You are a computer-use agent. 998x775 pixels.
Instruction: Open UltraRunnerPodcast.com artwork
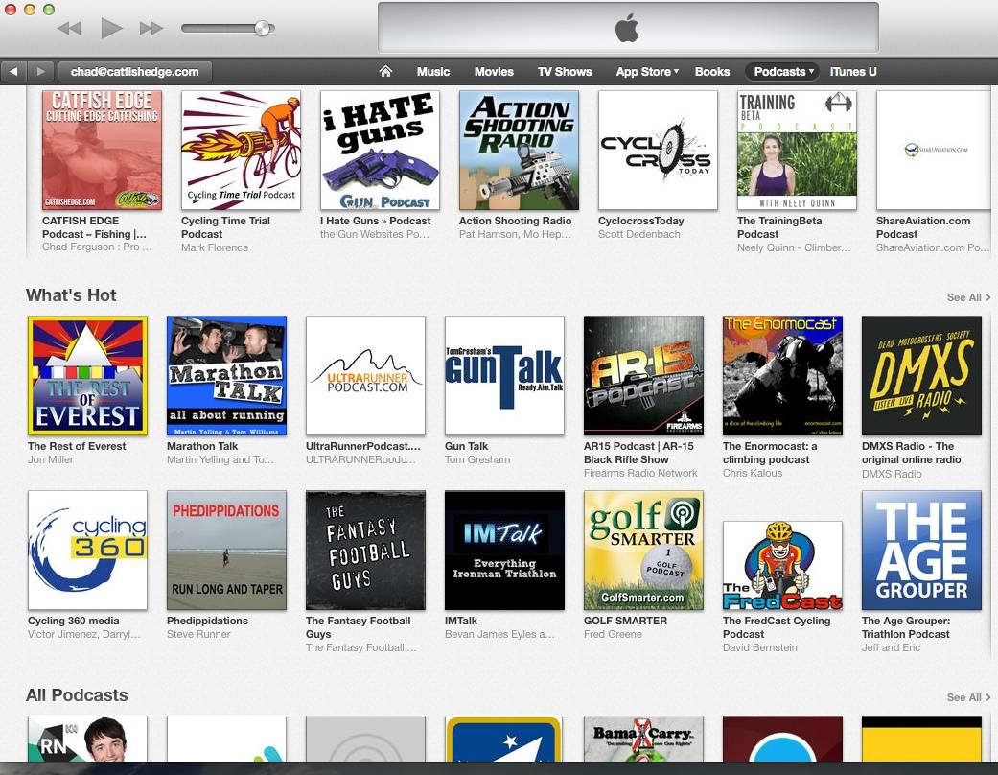[365, 376]
